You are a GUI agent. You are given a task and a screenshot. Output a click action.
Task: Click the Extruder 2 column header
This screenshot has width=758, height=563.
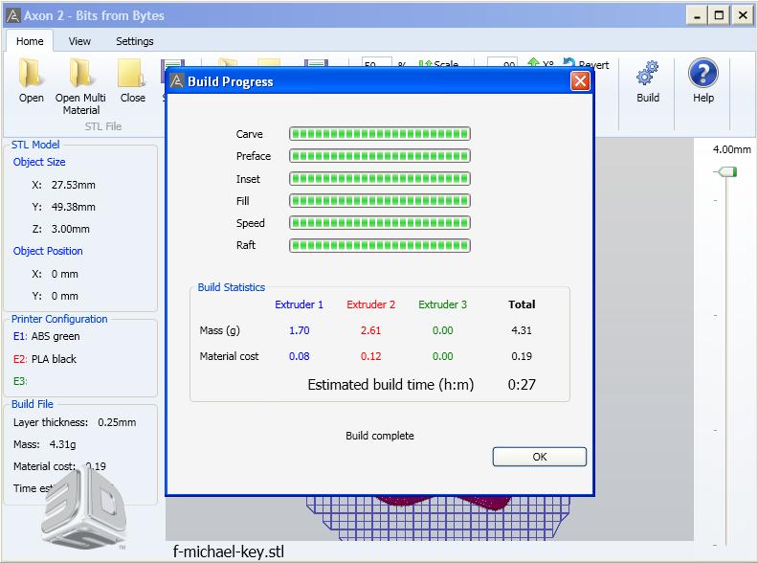(x=370, y=304)
